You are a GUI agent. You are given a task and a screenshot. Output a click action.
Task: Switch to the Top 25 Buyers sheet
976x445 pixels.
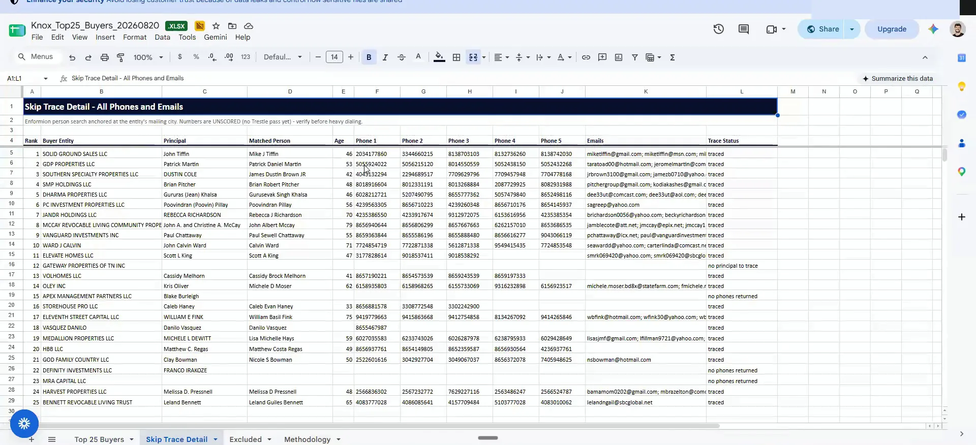coord(99,439)
